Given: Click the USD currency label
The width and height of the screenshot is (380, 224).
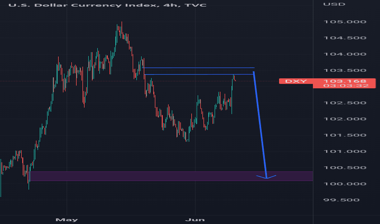Looking at the screenshot, I should 334,4.
